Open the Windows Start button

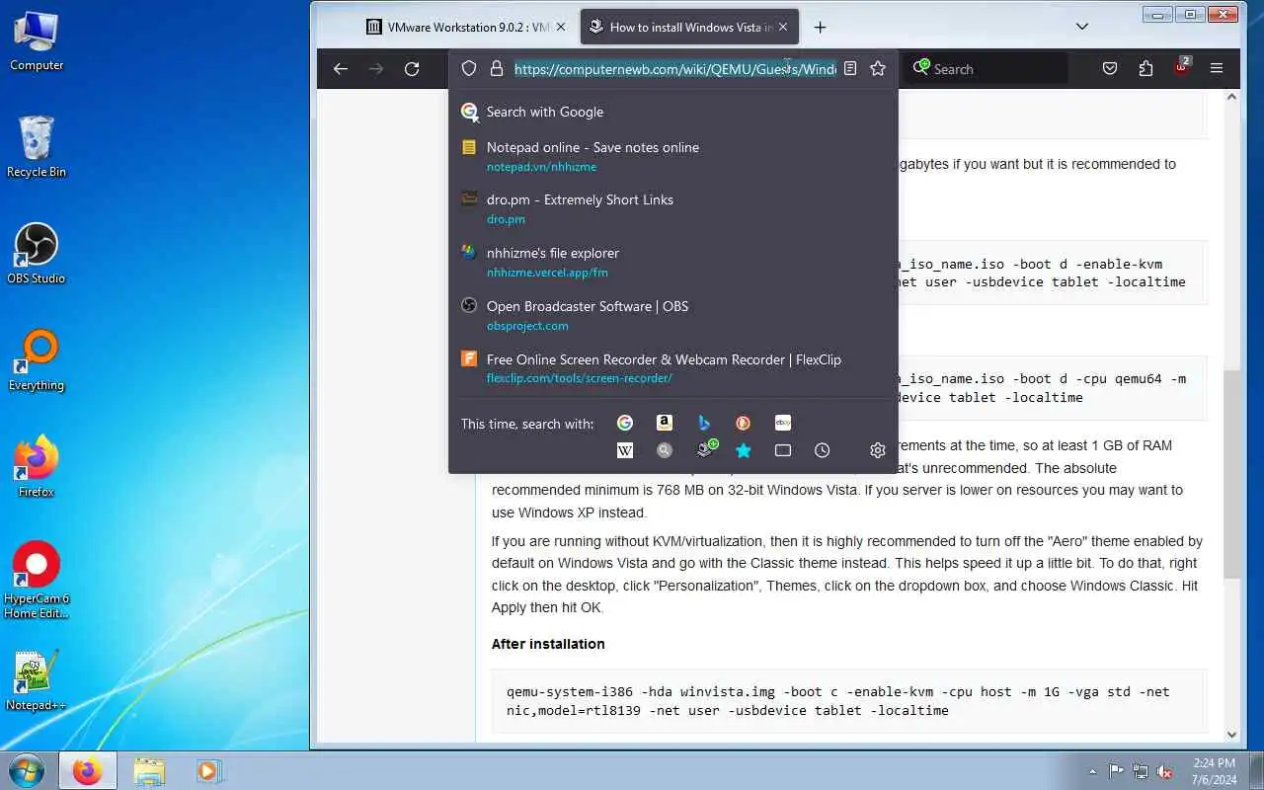pyautogui.click(x=27, y=770)
